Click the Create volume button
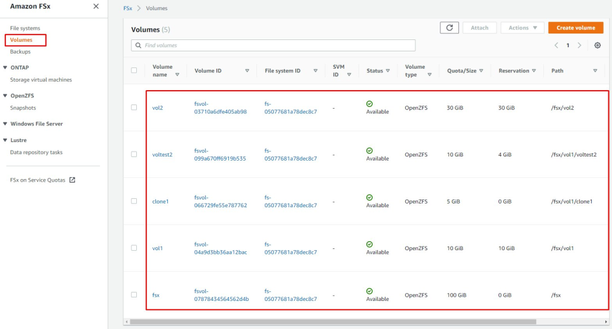 coord(576,27)
